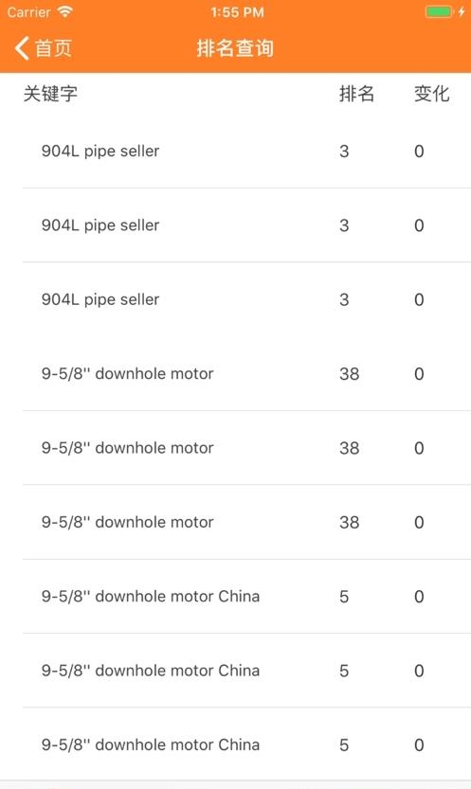Open the first 904L pipe seller row

point(246,151)
